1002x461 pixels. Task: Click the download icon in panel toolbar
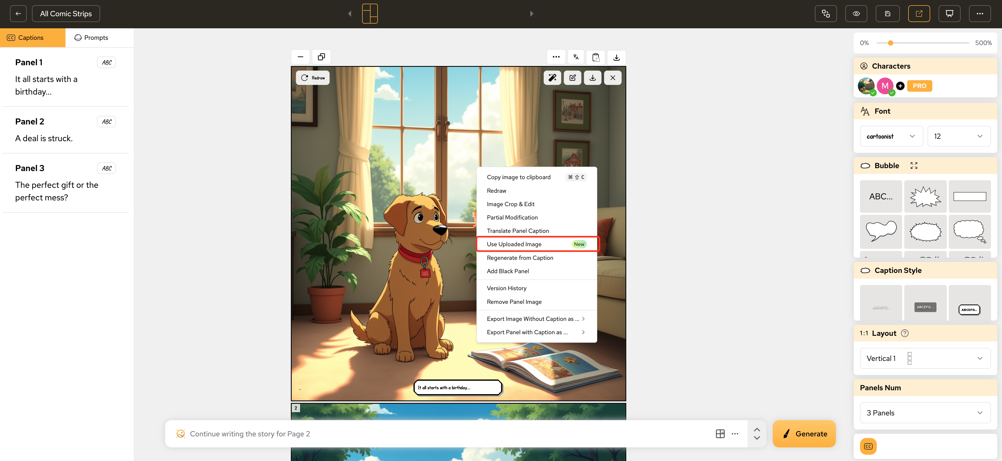[x=592, y=78]
